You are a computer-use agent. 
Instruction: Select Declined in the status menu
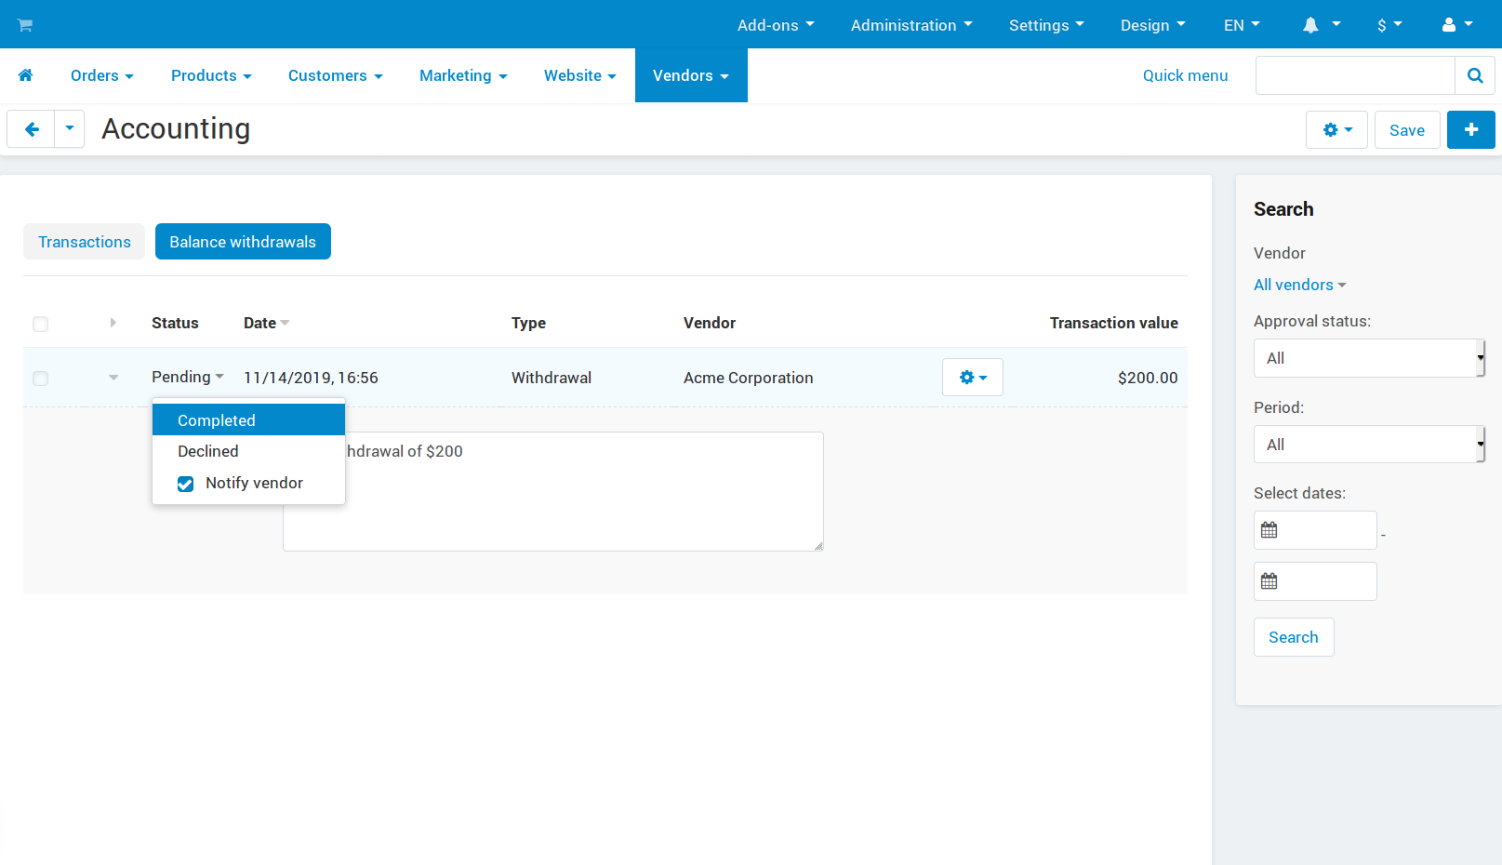248,451
